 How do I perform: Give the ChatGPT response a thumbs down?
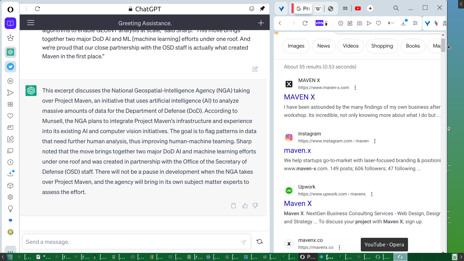[x=255, y=206]
